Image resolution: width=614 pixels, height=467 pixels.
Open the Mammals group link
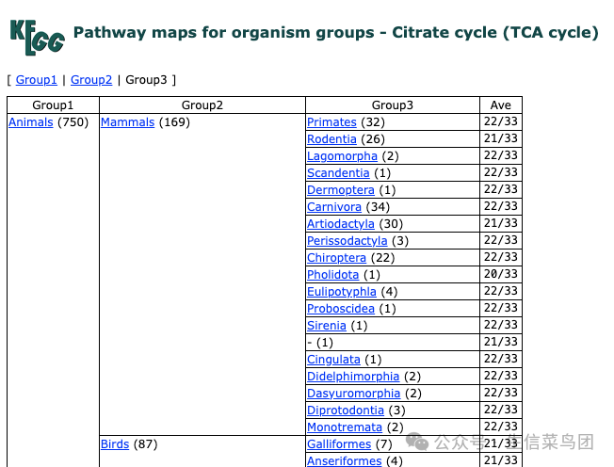(x=128, y=122)
